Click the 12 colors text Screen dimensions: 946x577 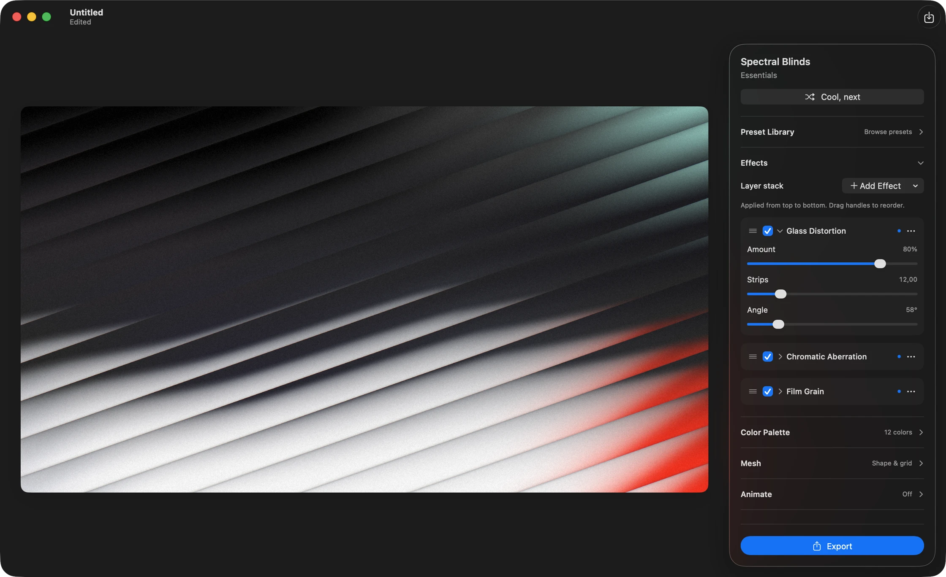[898, 432]
